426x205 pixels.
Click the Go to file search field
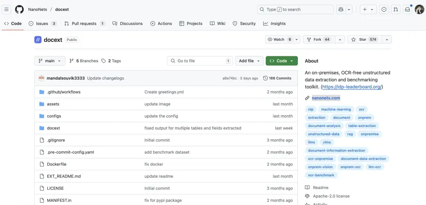(x=200, y=61)
